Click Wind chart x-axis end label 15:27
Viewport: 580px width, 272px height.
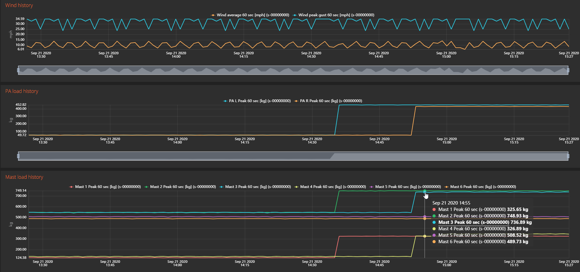coord(569,55)
